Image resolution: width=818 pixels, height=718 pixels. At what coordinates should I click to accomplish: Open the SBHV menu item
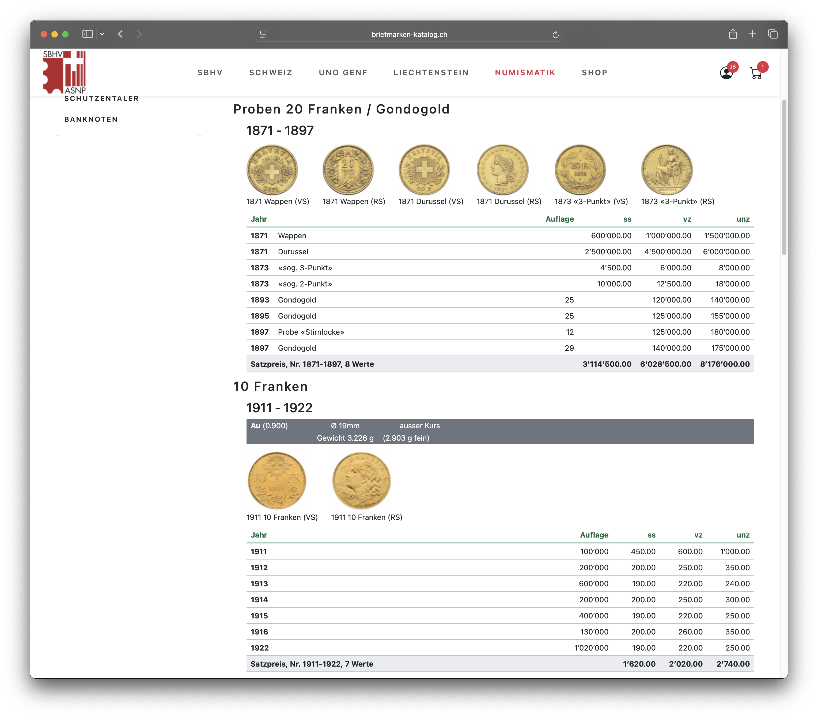click(210, 73)
